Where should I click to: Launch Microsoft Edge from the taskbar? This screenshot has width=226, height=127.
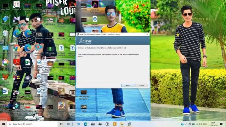pyautogui.click(x=85, y=124)
